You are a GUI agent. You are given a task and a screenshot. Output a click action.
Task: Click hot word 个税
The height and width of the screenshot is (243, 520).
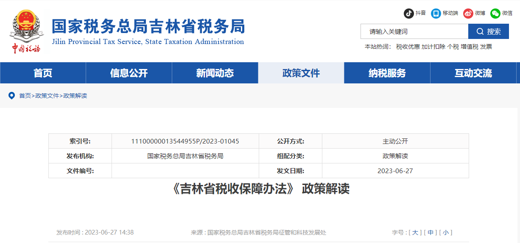[453, 47]
